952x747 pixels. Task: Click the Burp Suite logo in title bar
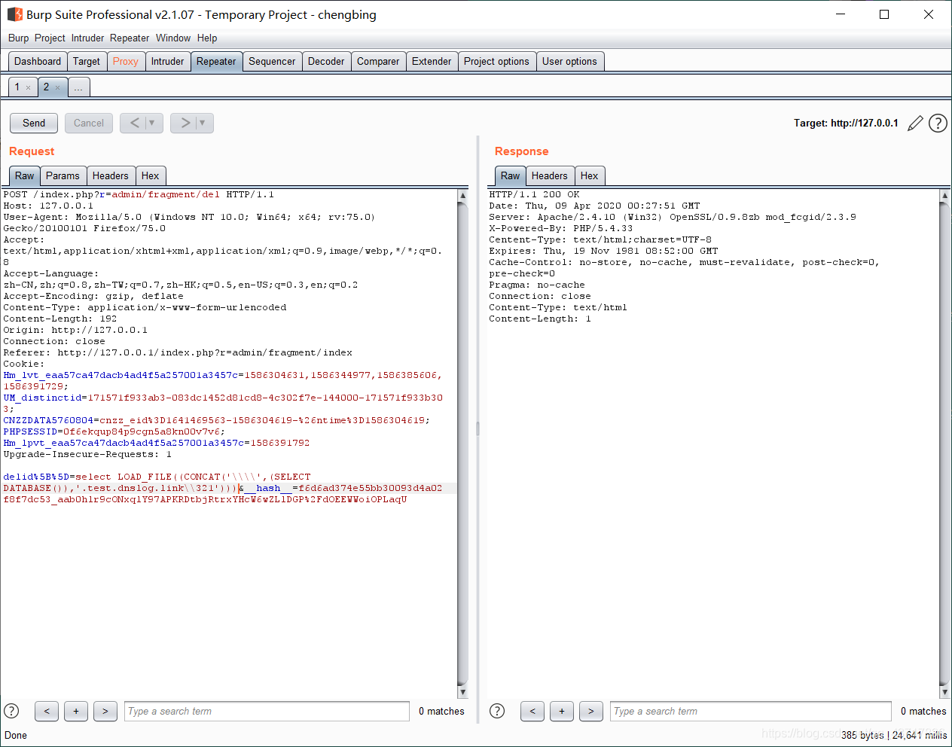[14, 14]
